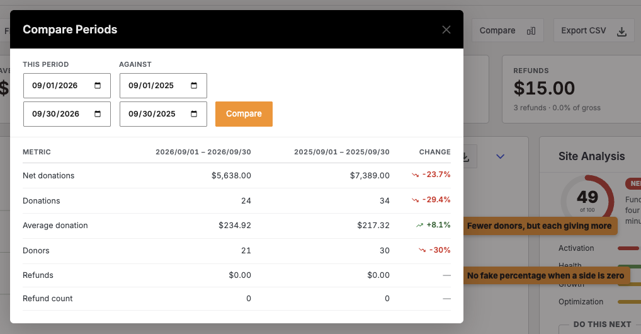The height and width of the screenshot is (334, 641).
Task: Click the CHANGE column header
Action: click(x=434, y=152)
